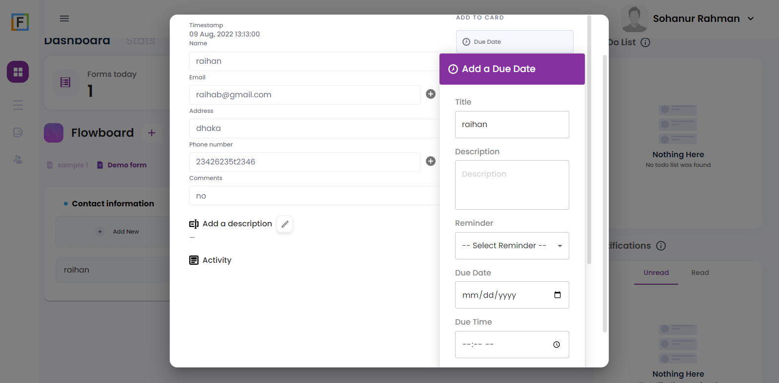Click the Title input field
Viewport: 779px width, 383px height.
point(512,125)
